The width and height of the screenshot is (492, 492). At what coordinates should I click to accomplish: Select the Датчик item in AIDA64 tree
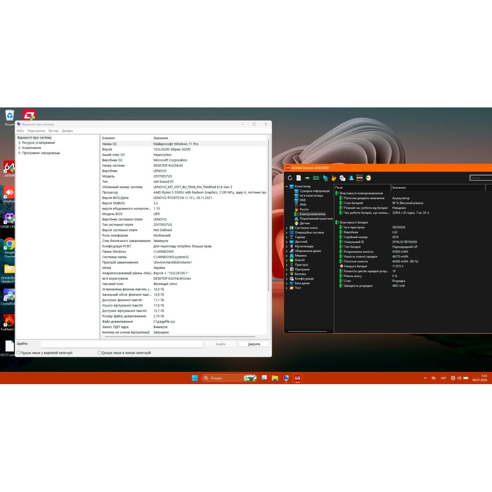coord(305,223)
